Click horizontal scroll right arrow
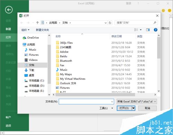The image size is (173, 135). click(155, 94)
